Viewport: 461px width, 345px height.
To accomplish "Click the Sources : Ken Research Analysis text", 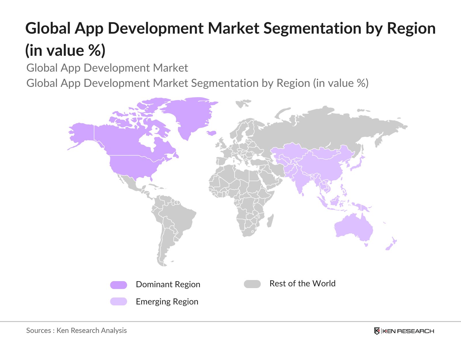I will (x=76, y=331).
